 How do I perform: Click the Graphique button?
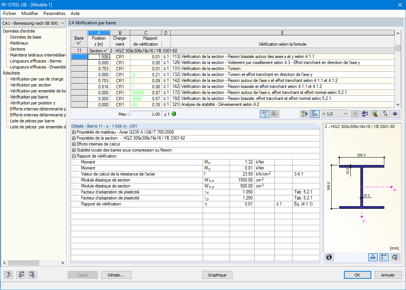pyautogui.click(x=217, y=275)
